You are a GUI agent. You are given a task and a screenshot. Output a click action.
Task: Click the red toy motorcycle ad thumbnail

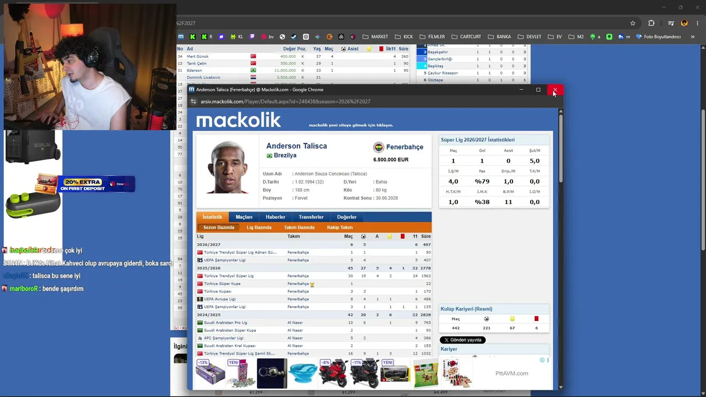point(334,373)
